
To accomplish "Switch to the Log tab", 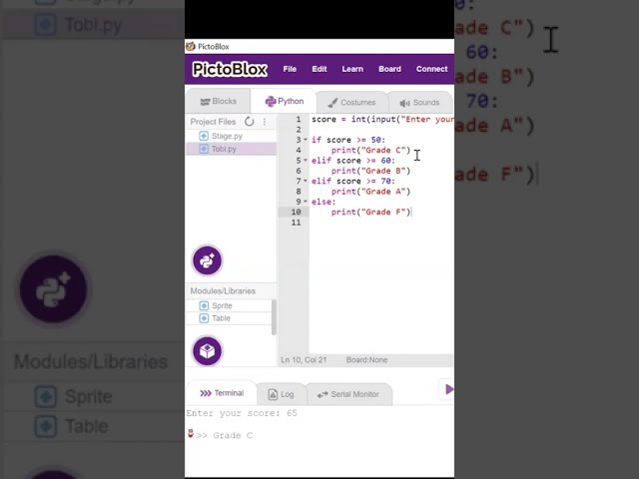I will (281, 394).
